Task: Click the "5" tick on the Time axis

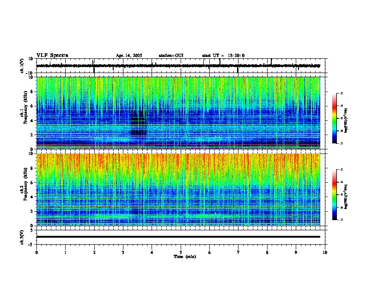Action: pos(181,252)
